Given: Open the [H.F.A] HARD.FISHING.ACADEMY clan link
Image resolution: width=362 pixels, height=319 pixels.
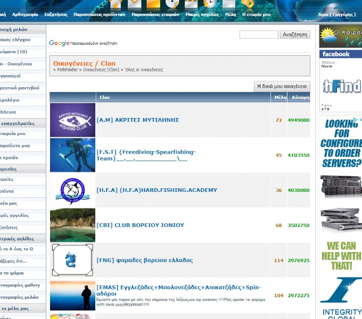Looking at the screenshot, I should [157, 190].
